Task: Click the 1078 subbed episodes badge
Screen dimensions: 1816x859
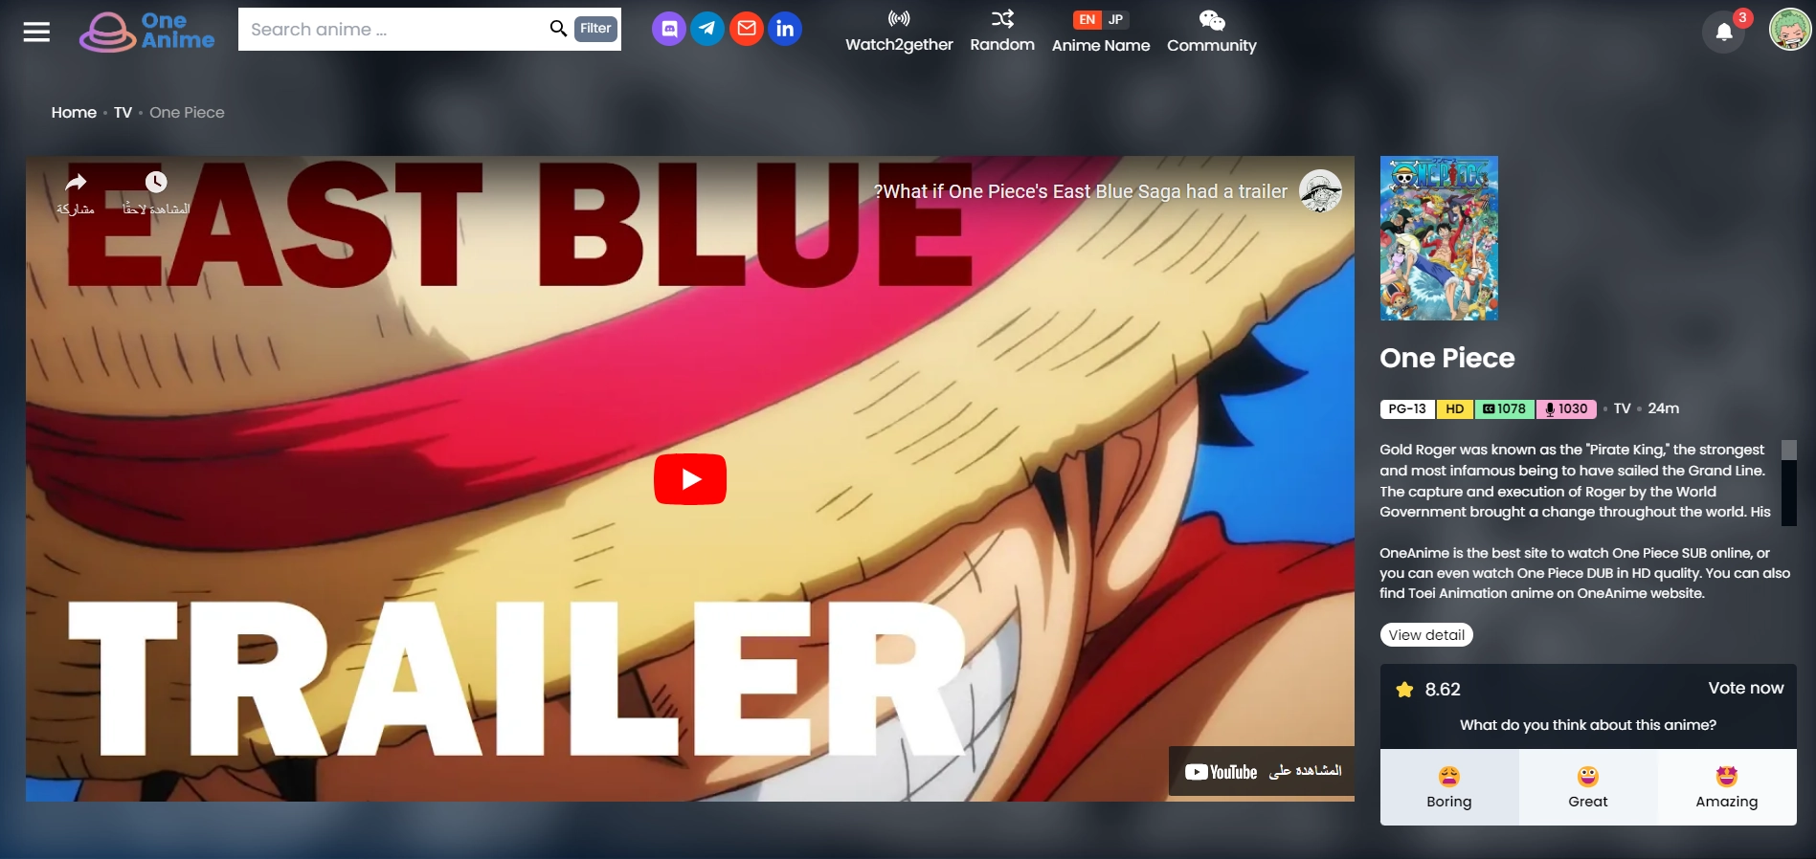Action: (x=1504, y=408)
